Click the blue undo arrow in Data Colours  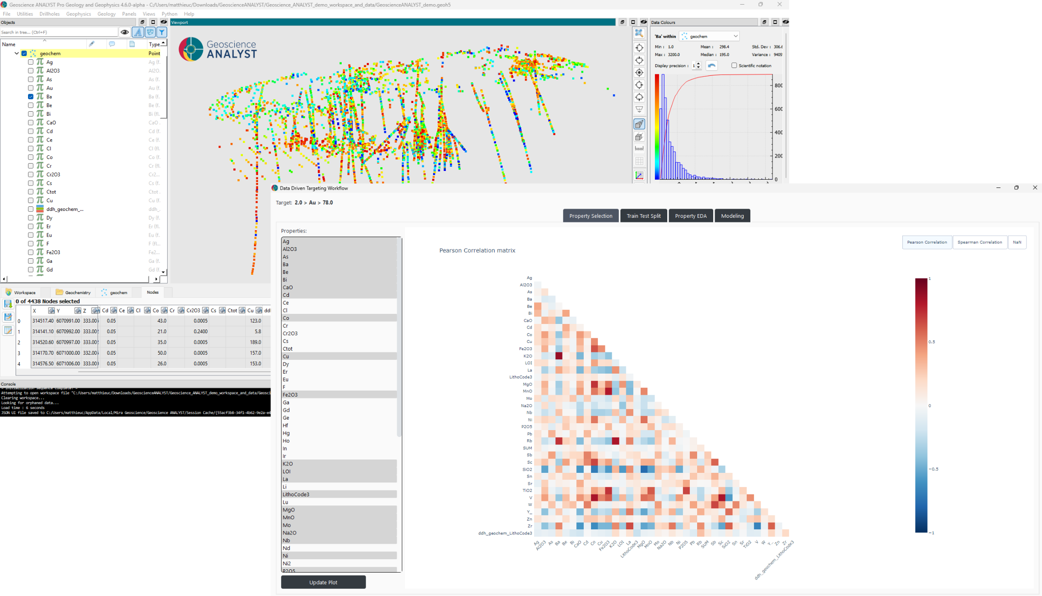coord(711,66)
